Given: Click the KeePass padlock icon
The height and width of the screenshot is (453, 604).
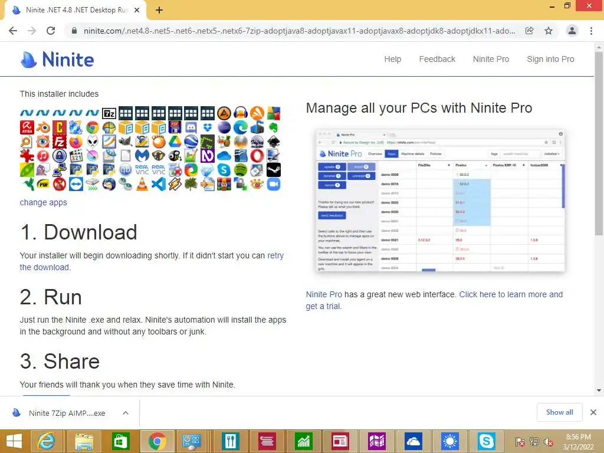Looking at the screenshot, I should (60, 156).
